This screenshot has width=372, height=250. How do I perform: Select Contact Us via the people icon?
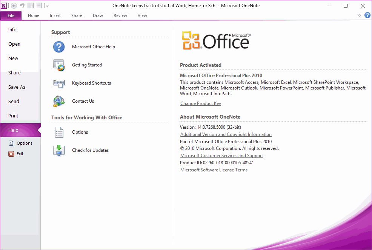pyautogui.click(x=59, y=101)
